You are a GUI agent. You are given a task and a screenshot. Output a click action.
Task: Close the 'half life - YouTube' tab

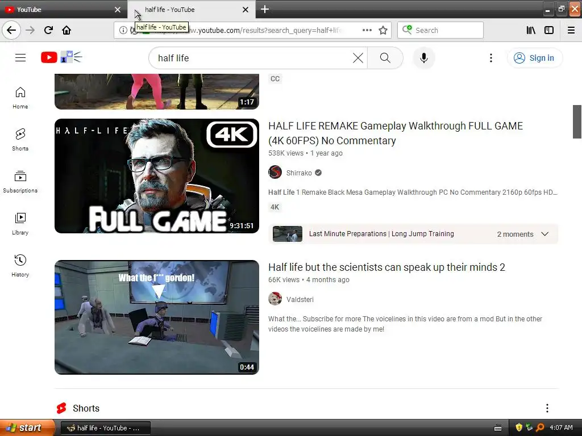point(246,10)
